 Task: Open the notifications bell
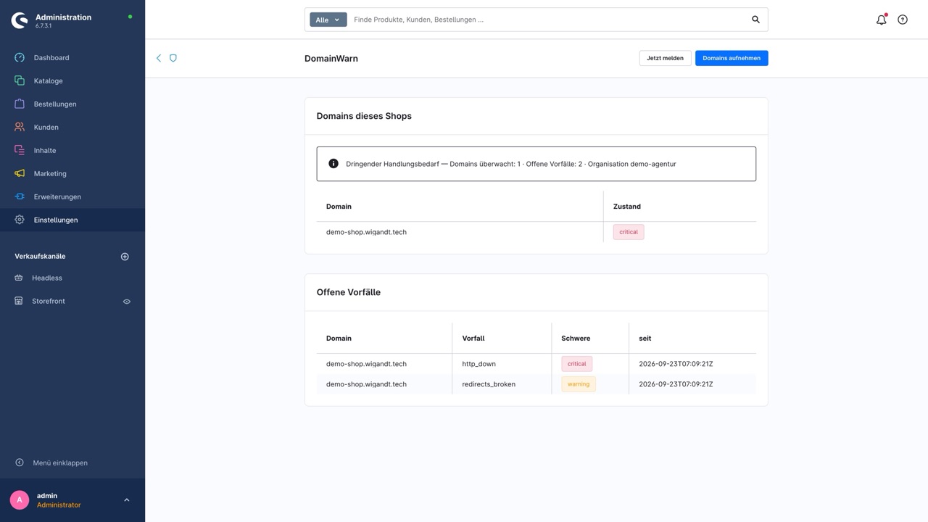(x=881, y=20)
